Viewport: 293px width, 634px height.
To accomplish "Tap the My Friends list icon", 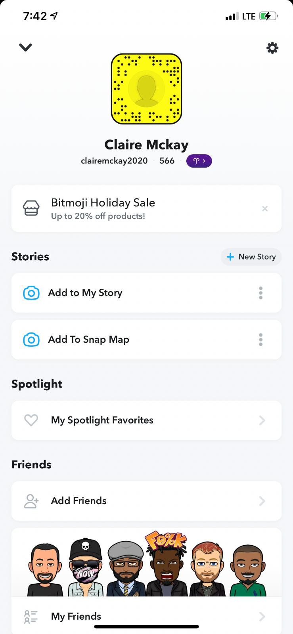I will pyautogui.click(x=31, y=617).
